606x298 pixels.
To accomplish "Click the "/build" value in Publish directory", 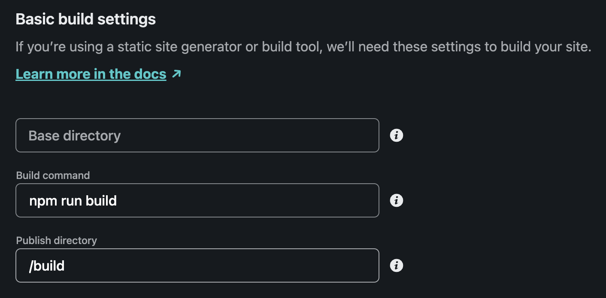I will click(x=46, y=266).
